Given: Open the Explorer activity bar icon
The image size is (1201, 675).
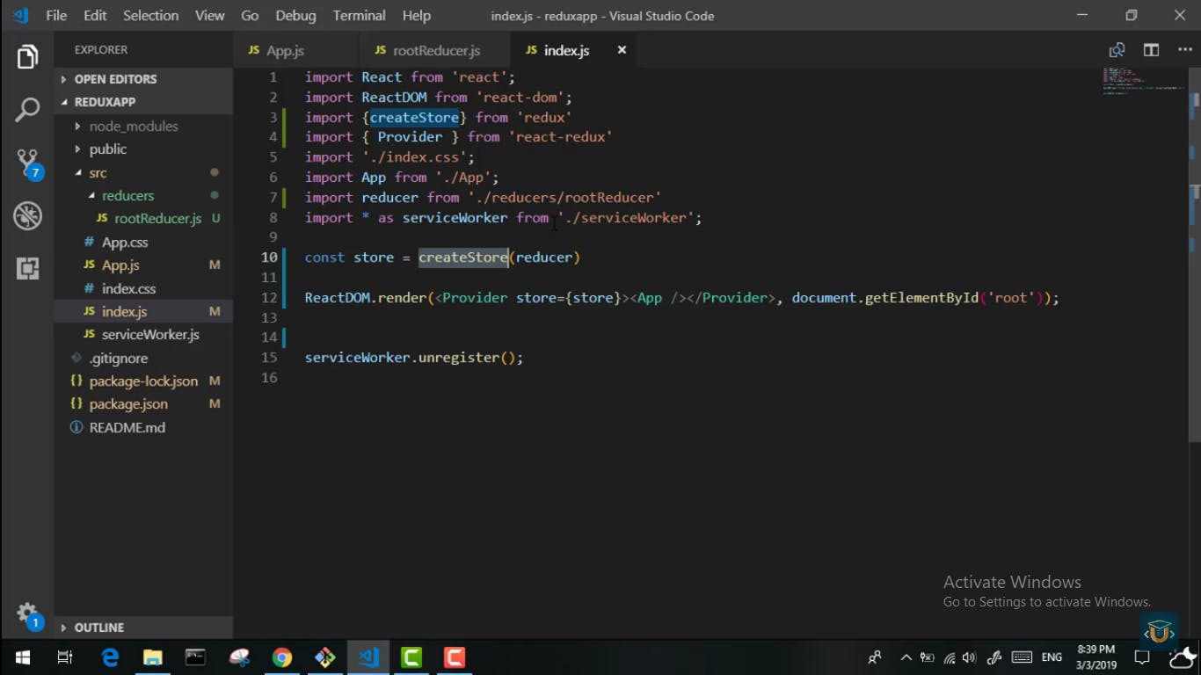Looking at the screenshot, I should click(x=27, y=57).
